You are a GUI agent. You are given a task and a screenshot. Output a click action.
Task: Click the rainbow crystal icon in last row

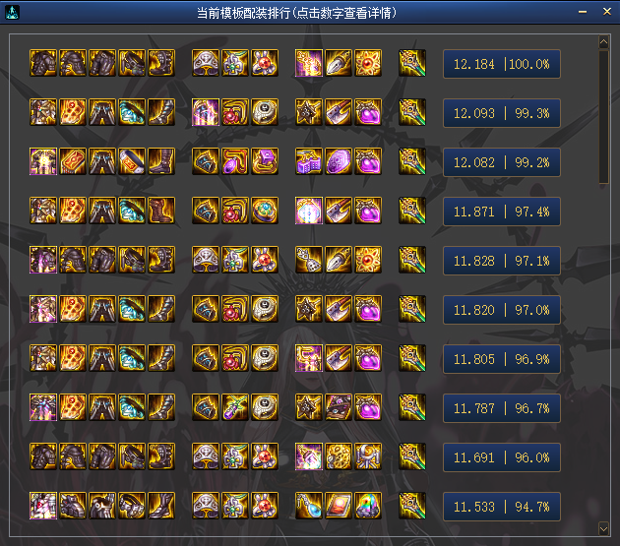(x=368, y=506)
